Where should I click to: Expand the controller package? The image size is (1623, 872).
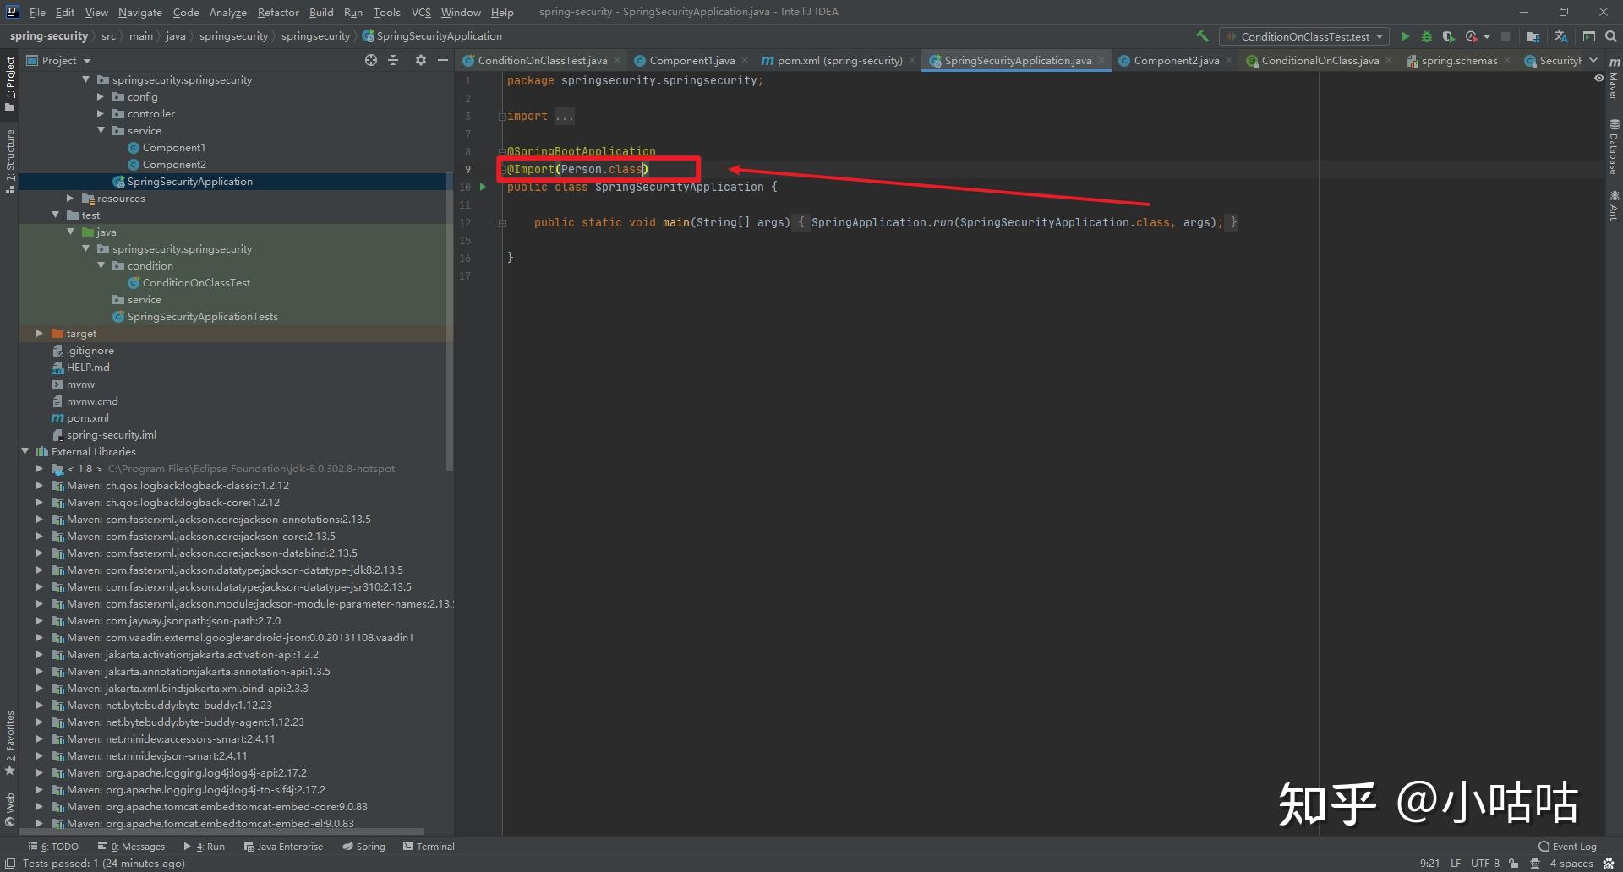coord(101,114)
